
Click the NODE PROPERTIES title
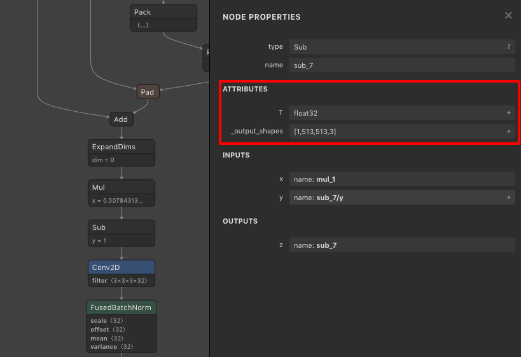pos(261,17)
